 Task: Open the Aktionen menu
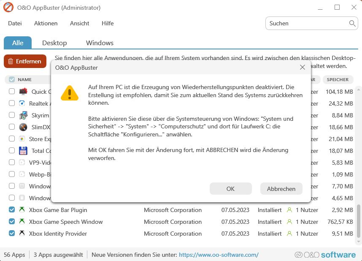tap(46, 23)
